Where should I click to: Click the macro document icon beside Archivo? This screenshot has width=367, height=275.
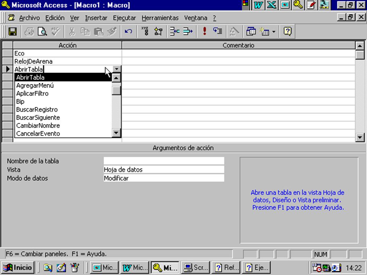[11, 18]
